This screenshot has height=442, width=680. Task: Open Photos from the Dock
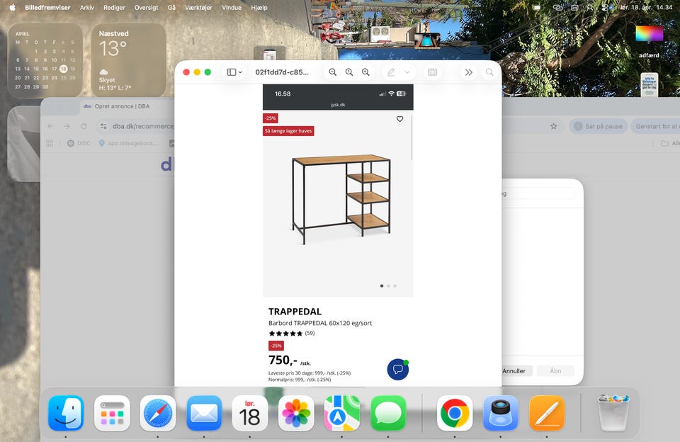pyautogui.click(x=296, y=413)
